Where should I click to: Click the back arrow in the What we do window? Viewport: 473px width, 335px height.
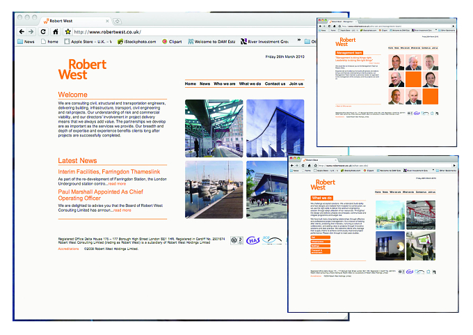pyautogui.click(x=291, y=166)
